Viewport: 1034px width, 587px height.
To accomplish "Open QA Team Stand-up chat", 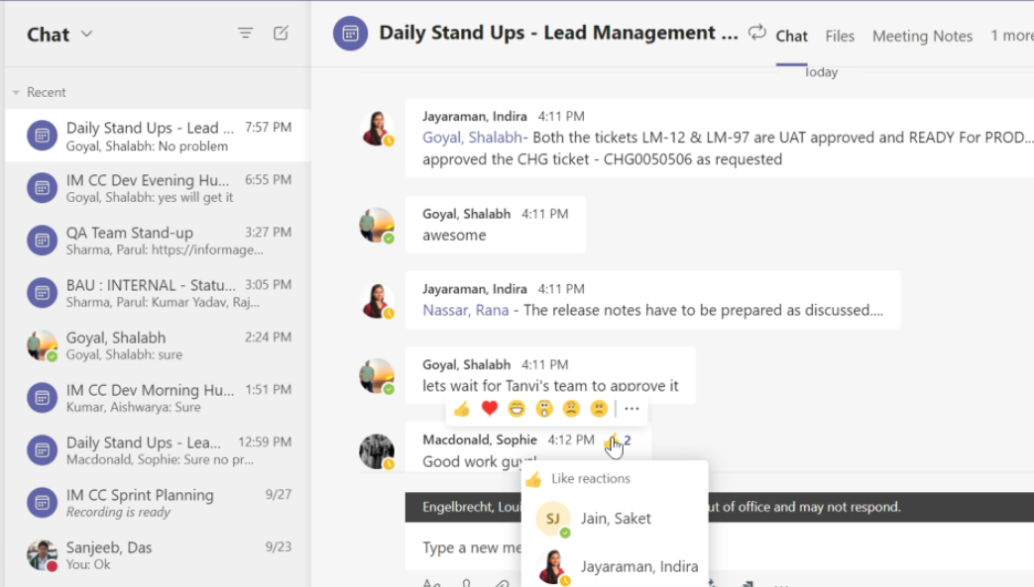I will coord(158,241).
